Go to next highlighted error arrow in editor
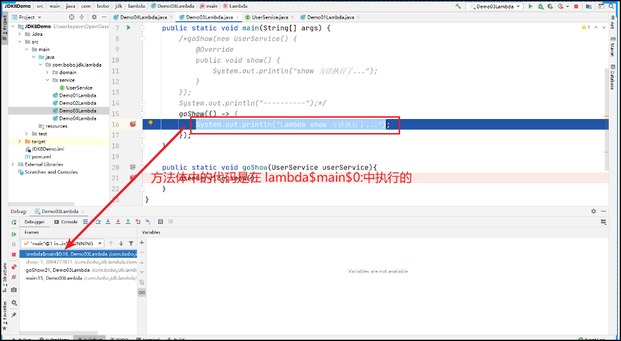Screen dimensions: 621x341 pos(604,28)
